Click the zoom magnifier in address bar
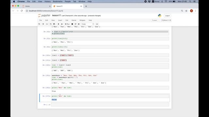 click(182, 11)
